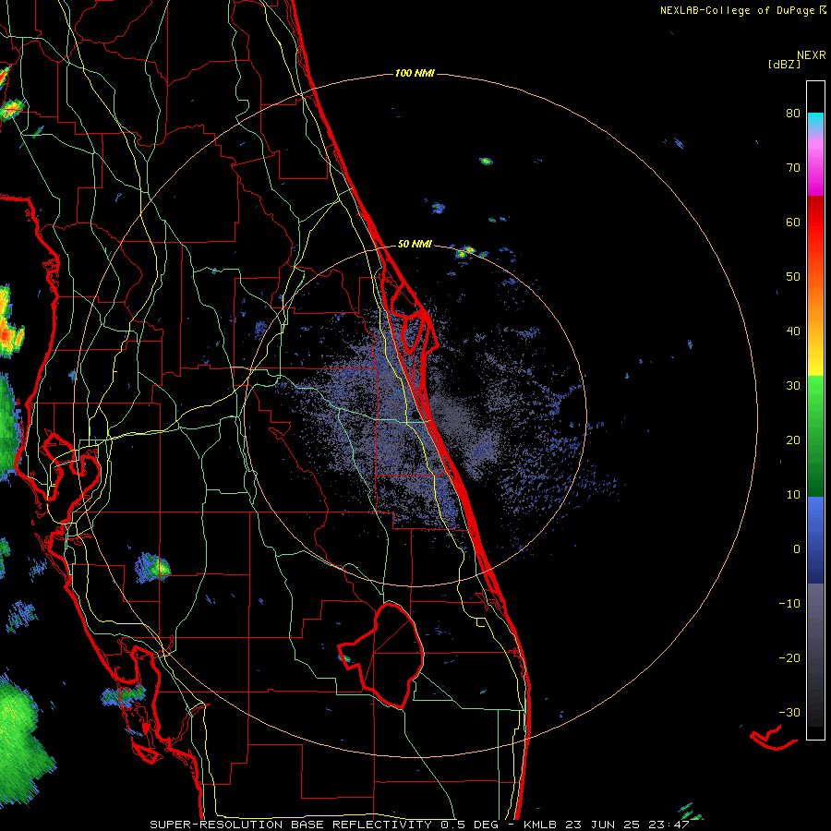This screenshot has width=831, height=831.
Task: Click the 20 value on the dBZ scale
Action: coord(793,440)
